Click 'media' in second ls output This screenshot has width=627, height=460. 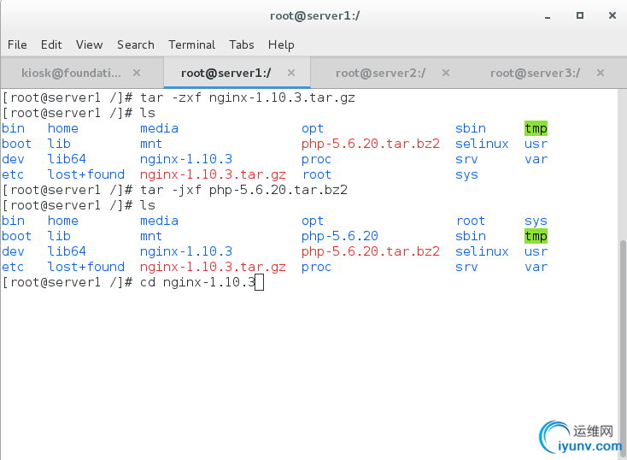pos(159,221)
